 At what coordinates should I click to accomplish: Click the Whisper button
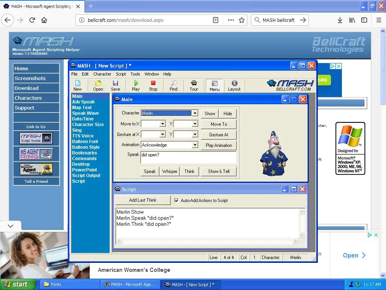[170, 171]
